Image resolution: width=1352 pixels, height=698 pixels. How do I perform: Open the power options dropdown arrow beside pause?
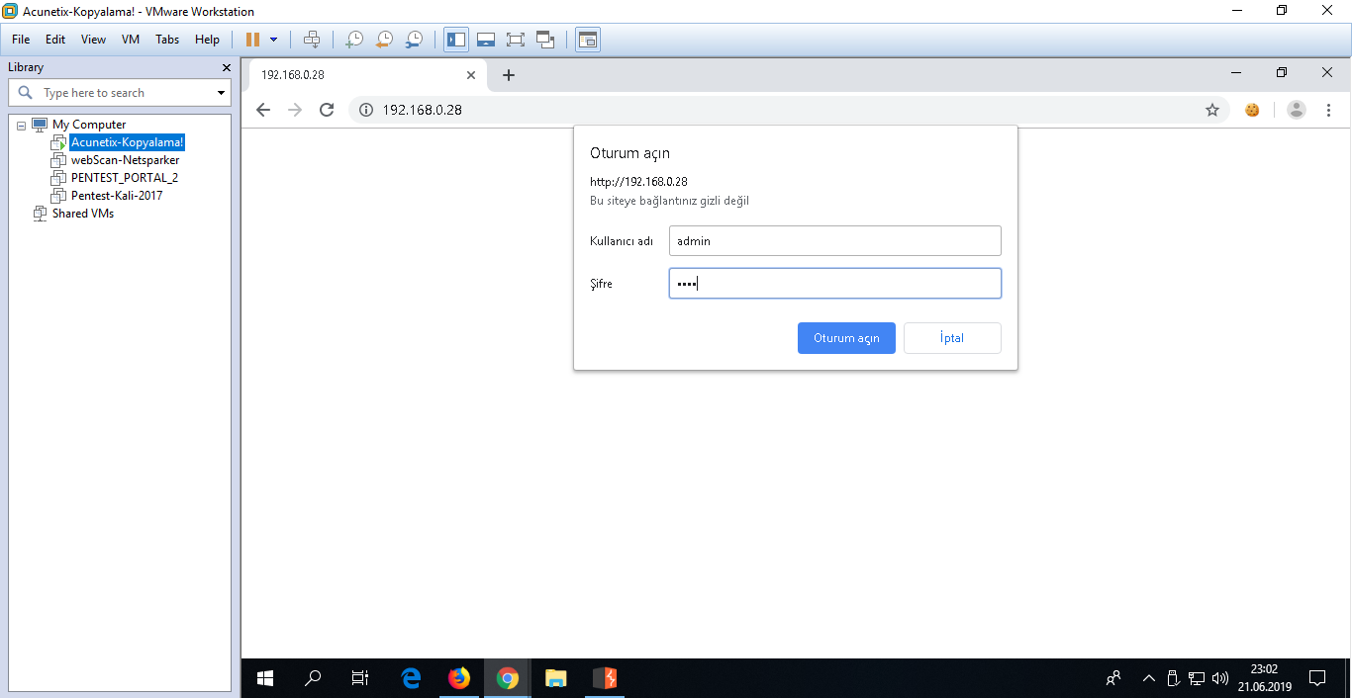274,40
